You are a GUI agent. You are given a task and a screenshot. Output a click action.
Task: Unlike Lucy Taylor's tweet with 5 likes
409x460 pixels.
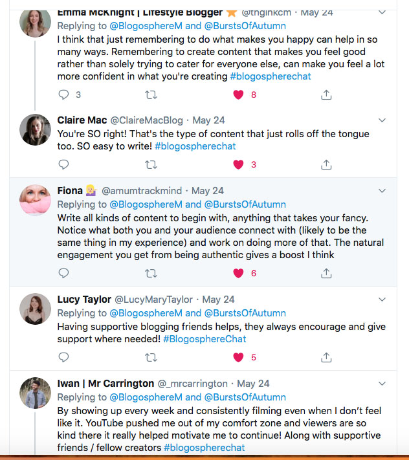[x=238, y=357]
